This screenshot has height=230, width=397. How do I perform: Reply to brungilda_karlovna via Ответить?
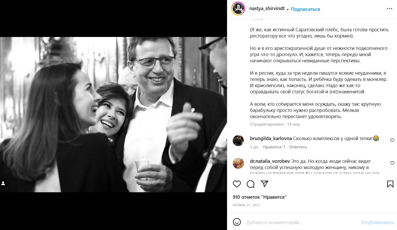298,147
